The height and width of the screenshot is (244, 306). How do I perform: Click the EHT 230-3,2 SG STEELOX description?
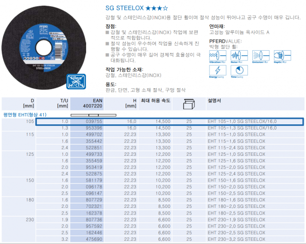[236, 239]
